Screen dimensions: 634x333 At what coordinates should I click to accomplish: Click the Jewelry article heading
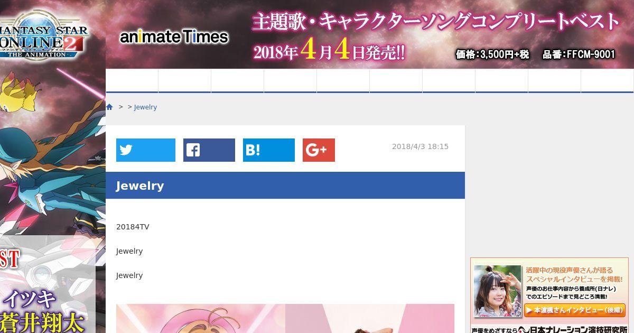140,186
